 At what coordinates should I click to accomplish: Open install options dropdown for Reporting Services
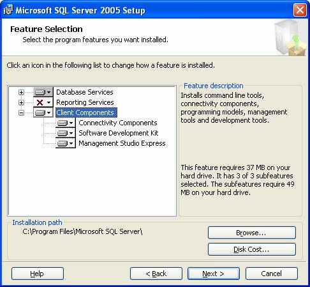[49, 102]
